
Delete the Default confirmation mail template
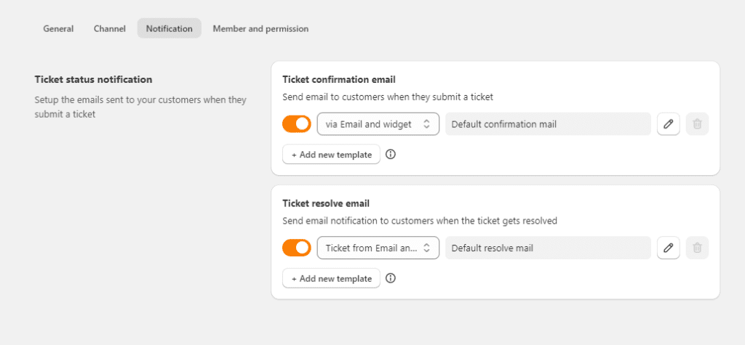coord(697,124)
